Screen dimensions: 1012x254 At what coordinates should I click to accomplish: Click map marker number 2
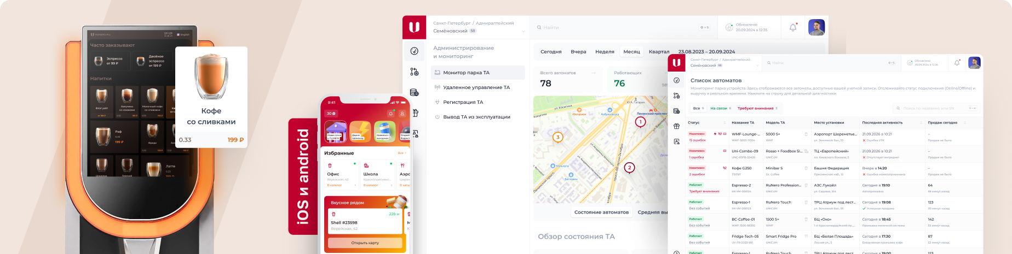tap(629, 168)
